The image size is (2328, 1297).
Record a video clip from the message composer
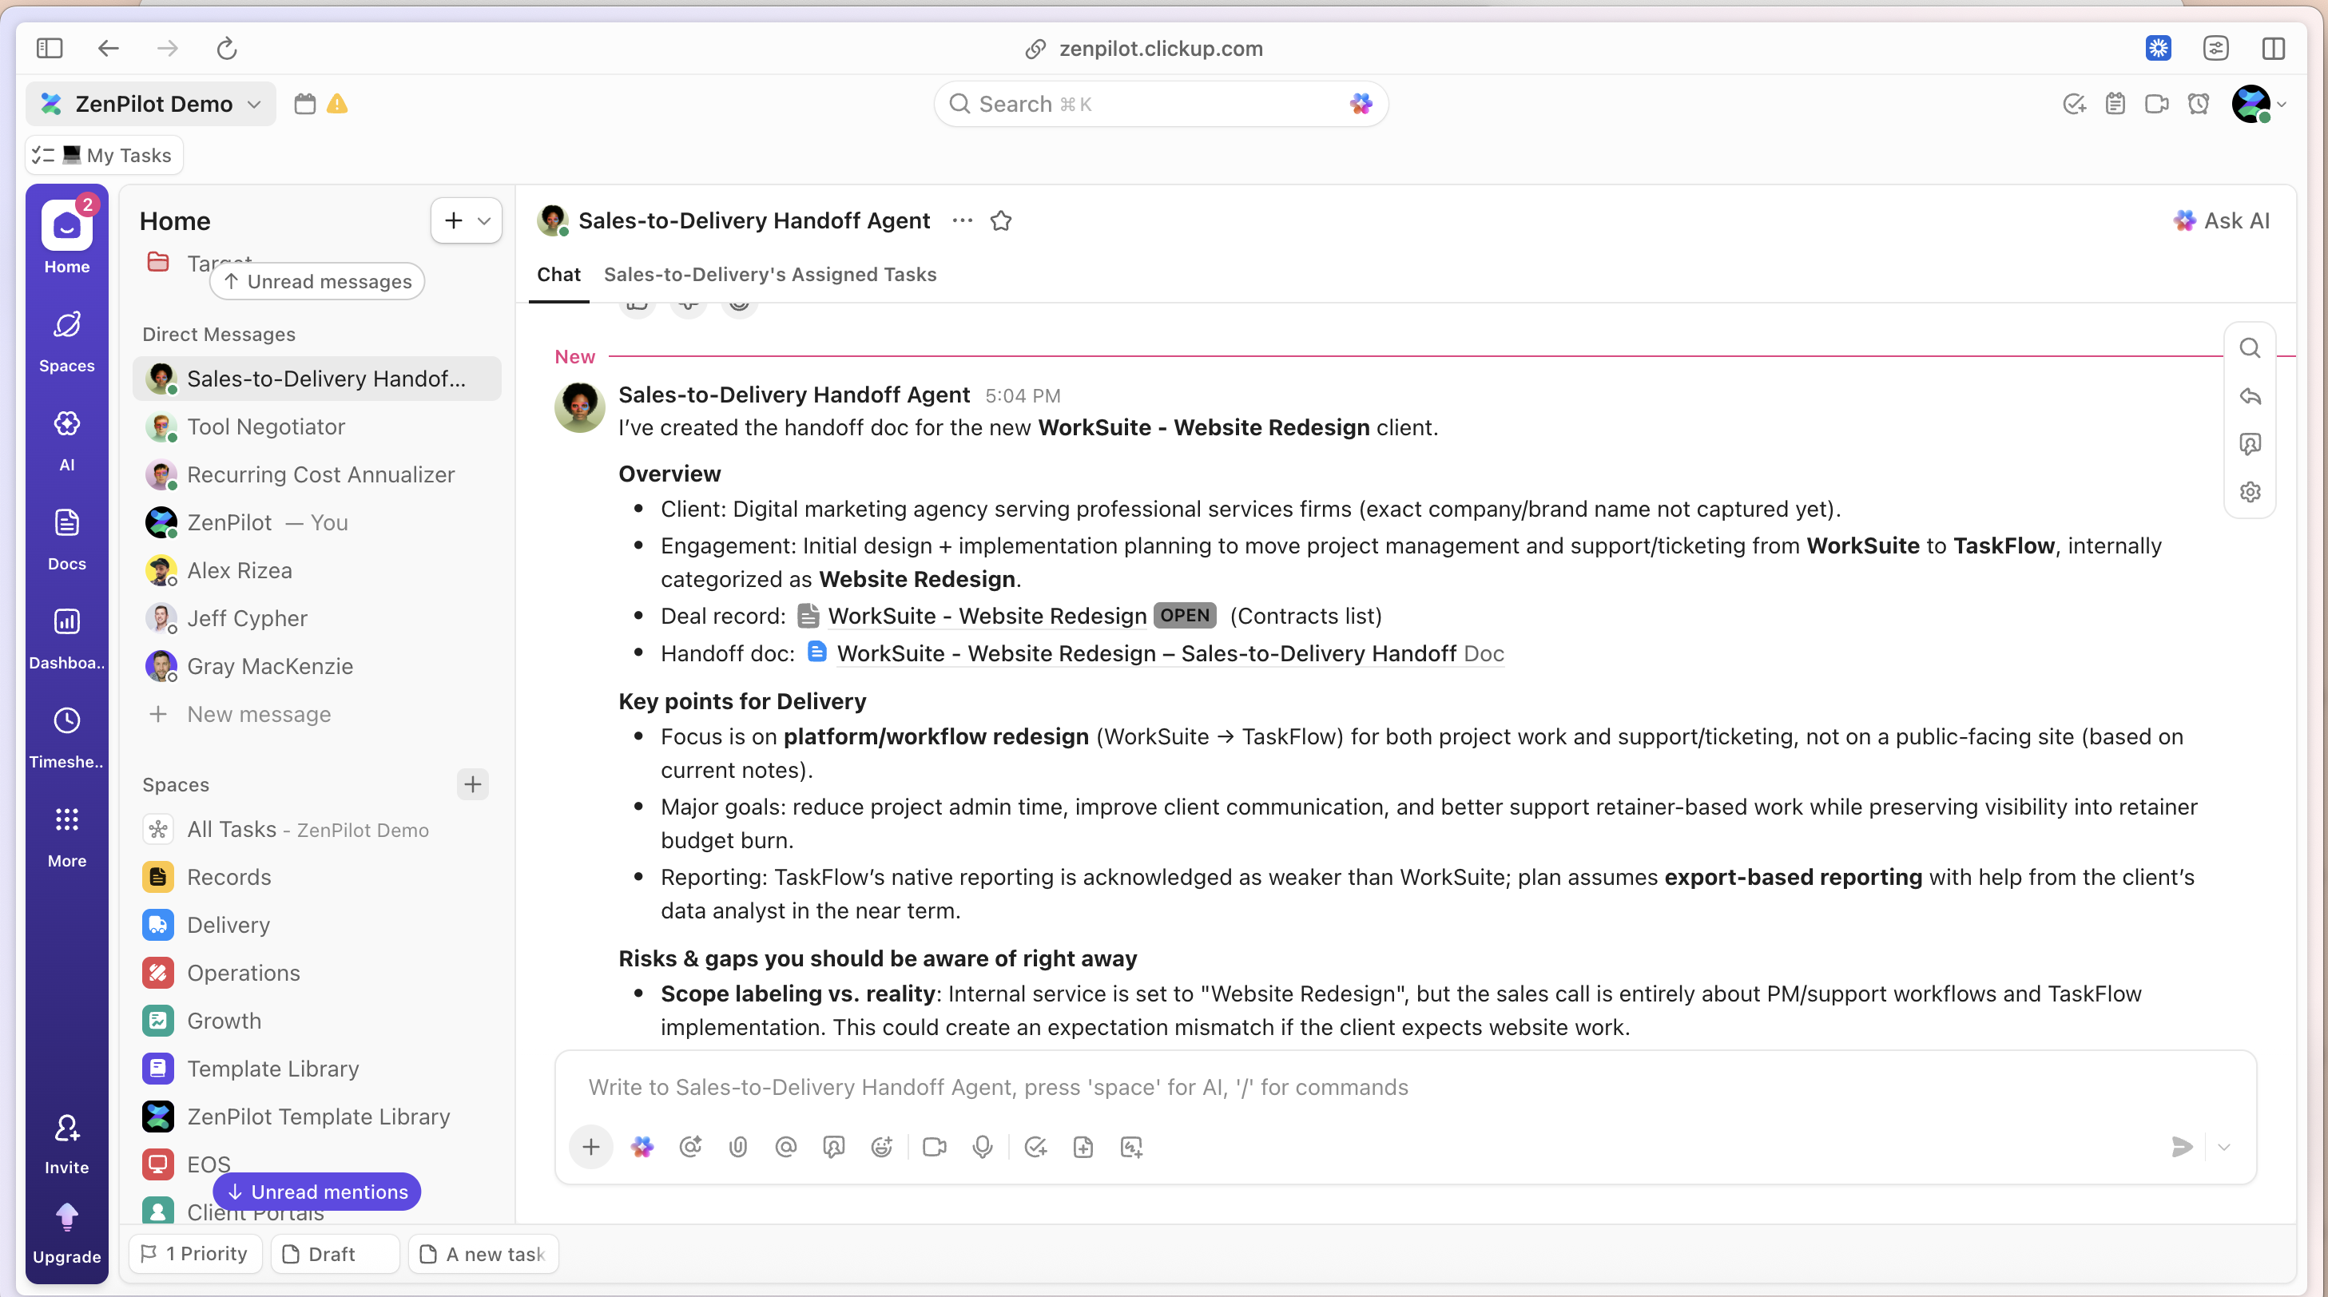click(x=935, y=1147)
